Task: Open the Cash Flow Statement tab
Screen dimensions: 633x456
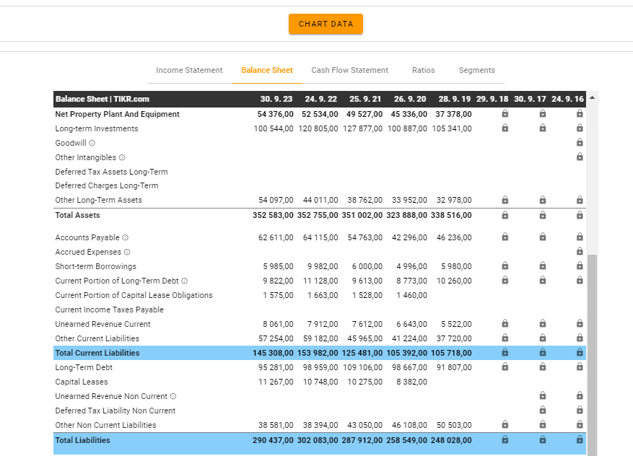Action: [x=349, y=70]
